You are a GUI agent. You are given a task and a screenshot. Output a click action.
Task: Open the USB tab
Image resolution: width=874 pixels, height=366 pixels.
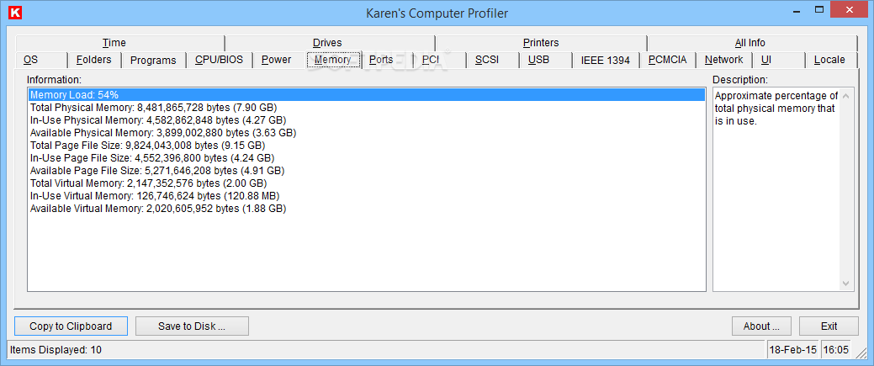(545, 60)
